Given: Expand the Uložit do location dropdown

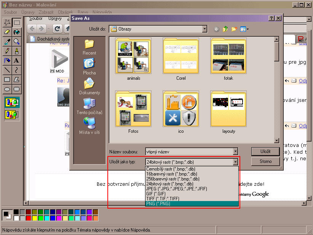Looking at the screenshot, I should coord(204,29).
